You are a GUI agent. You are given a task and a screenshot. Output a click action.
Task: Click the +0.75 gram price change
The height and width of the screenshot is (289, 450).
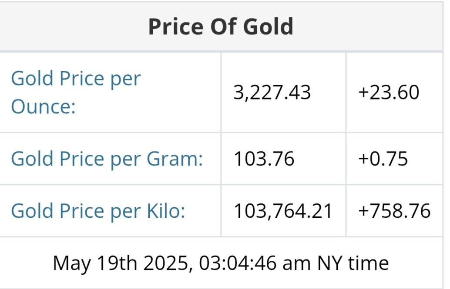pos(383,159)
